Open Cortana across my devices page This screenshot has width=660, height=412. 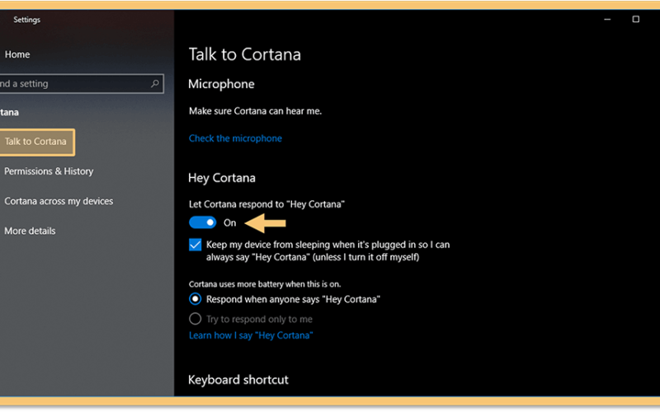click(x=59, y=201)
